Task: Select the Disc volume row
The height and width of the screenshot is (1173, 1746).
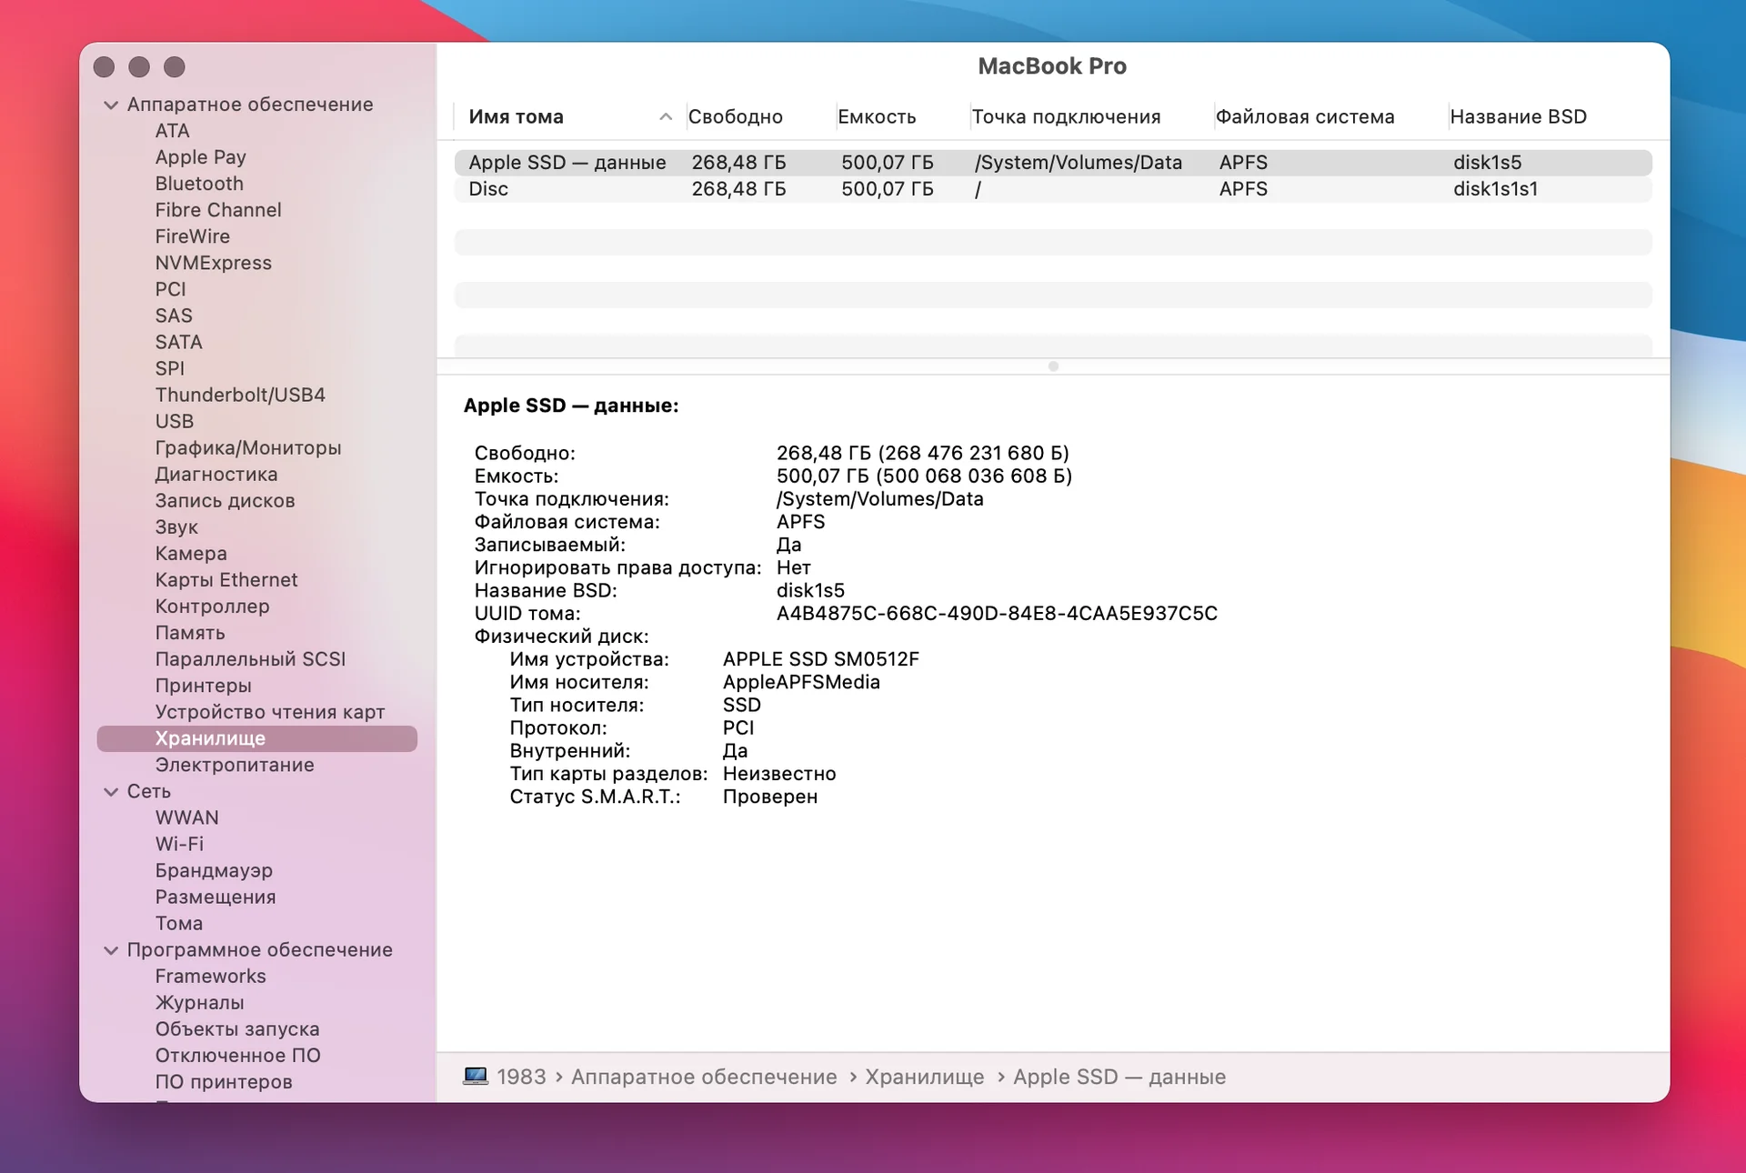Action: [x=1053, y=189]
